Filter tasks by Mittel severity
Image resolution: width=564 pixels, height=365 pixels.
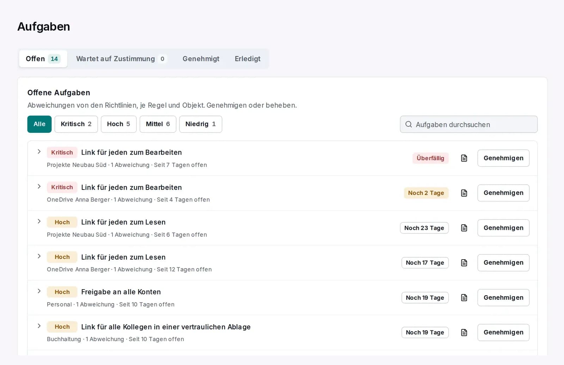[x=158, y=124]
